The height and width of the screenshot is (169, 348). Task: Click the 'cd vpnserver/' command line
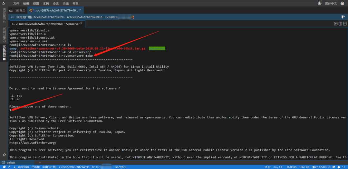click(50, 52)
